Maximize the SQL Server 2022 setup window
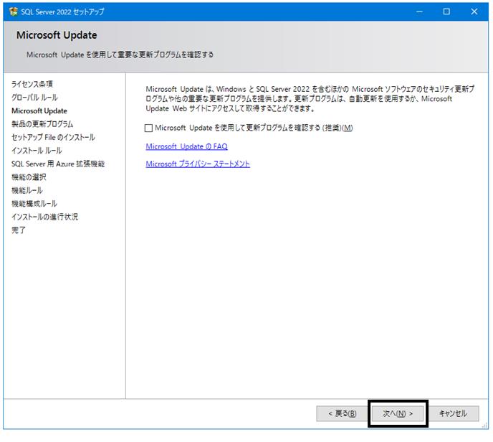Screen dimensions: 493x442 446,11
